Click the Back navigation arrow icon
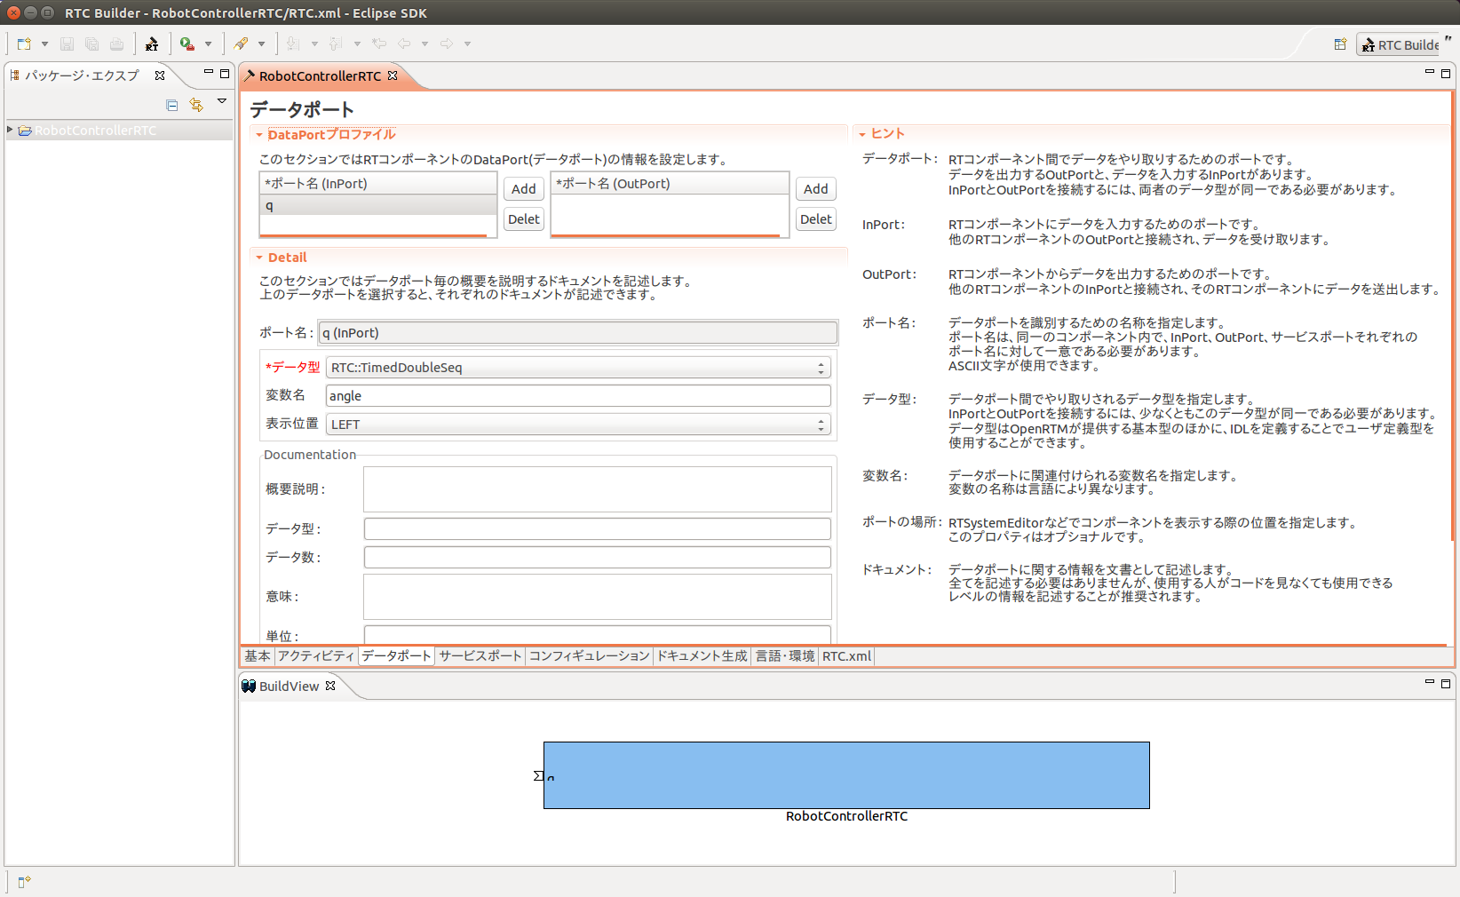1460x897 pixels. pyautogui.click(x=404, y=44)
